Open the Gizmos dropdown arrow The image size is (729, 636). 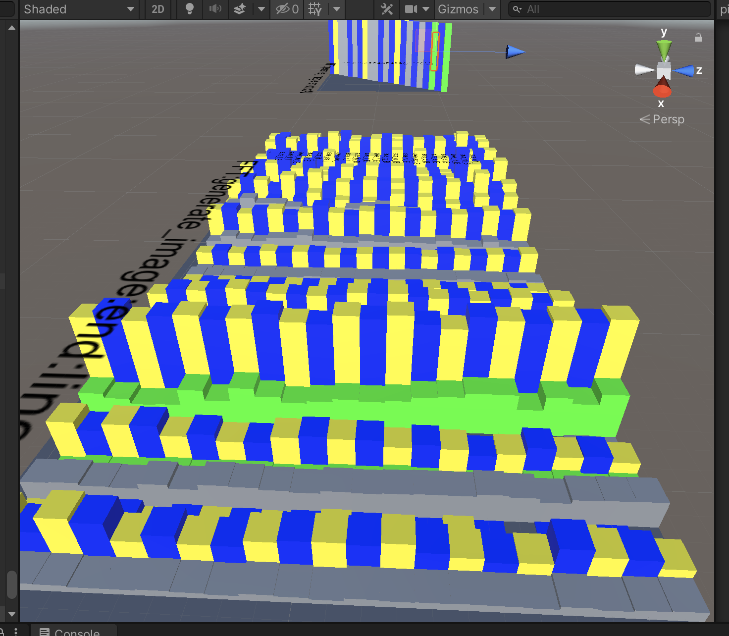[492, 9]
